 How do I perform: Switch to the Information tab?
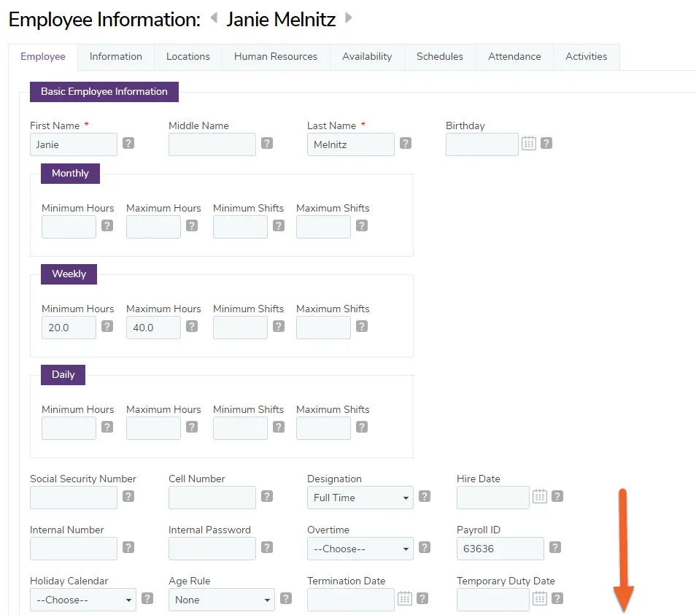116,57
